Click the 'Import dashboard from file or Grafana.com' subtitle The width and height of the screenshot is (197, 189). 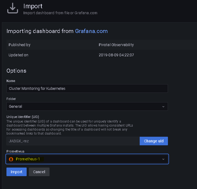click(60, 13)
